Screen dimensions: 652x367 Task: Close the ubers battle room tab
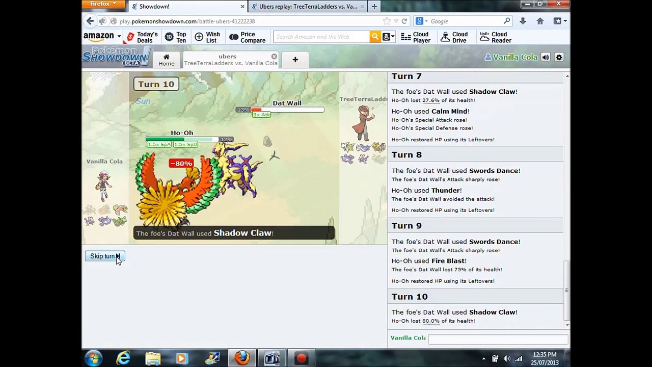tap(274, 57)
